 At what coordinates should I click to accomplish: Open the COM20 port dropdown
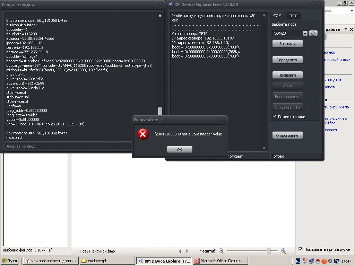coord(305,33)
